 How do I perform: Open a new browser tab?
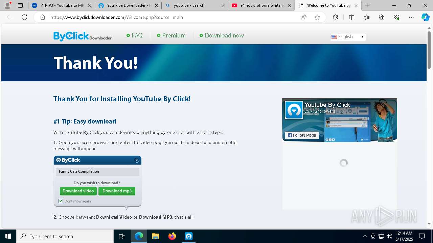367,5
